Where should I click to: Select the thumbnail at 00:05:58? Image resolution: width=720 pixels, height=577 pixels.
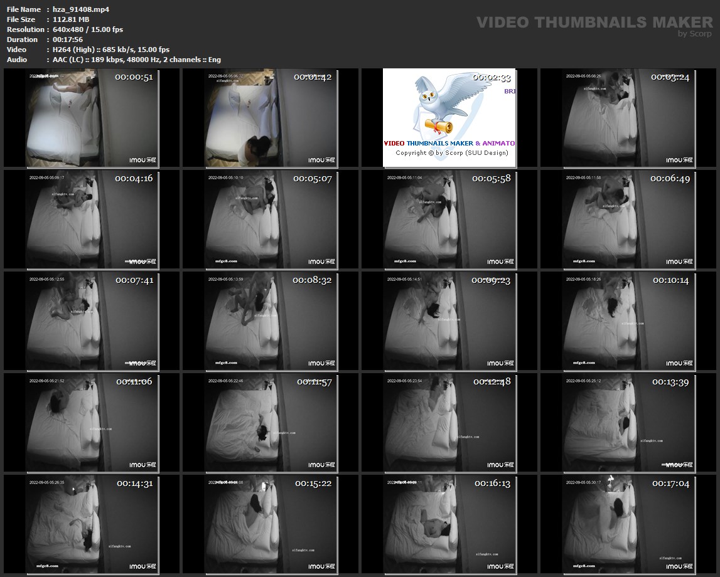[x=449, y=220]
